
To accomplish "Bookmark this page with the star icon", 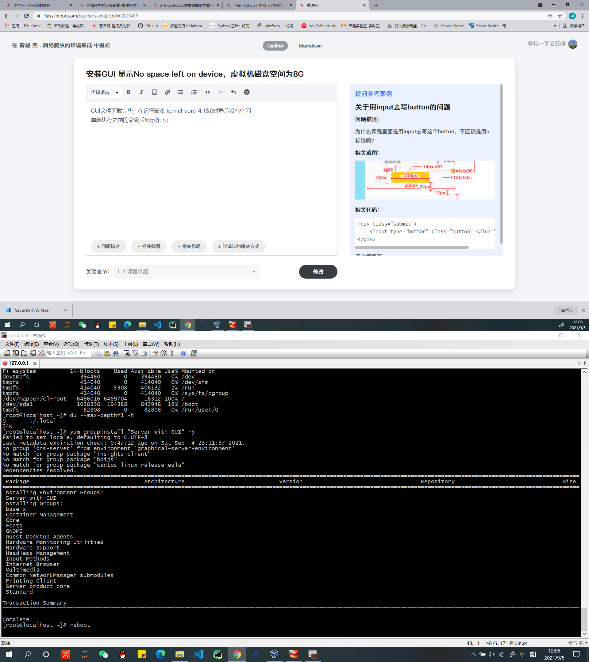I will [560, 16].
